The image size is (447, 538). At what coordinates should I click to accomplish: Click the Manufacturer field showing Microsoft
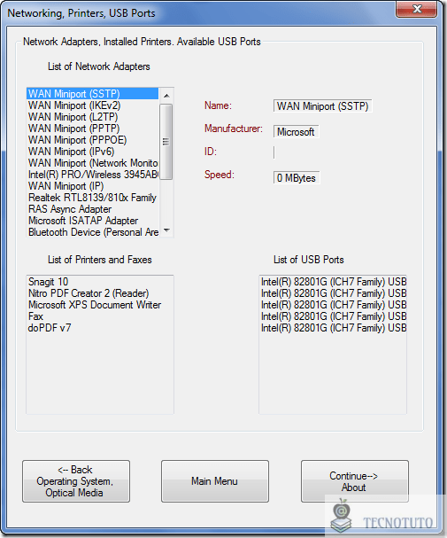coord(296,132)
